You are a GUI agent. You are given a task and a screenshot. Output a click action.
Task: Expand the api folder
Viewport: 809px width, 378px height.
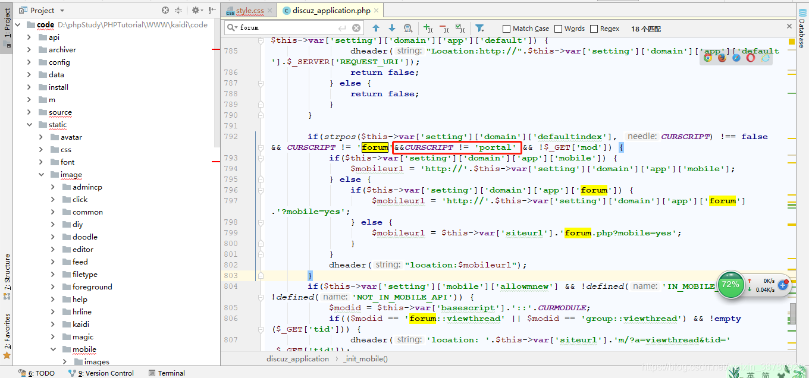tap(29, 37)
